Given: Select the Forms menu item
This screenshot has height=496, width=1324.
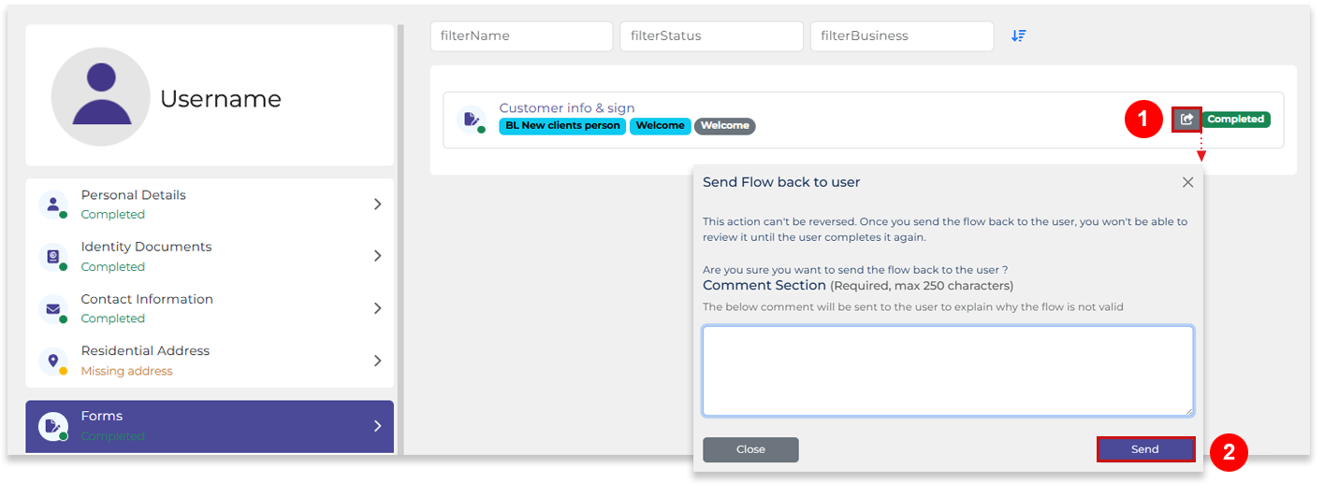Looking at the screenshot, I should (210, 427).
